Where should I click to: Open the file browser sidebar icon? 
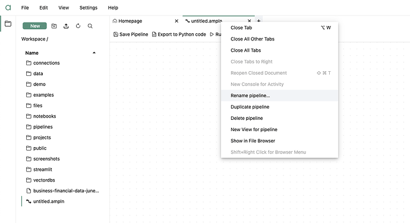coord(8,24)
